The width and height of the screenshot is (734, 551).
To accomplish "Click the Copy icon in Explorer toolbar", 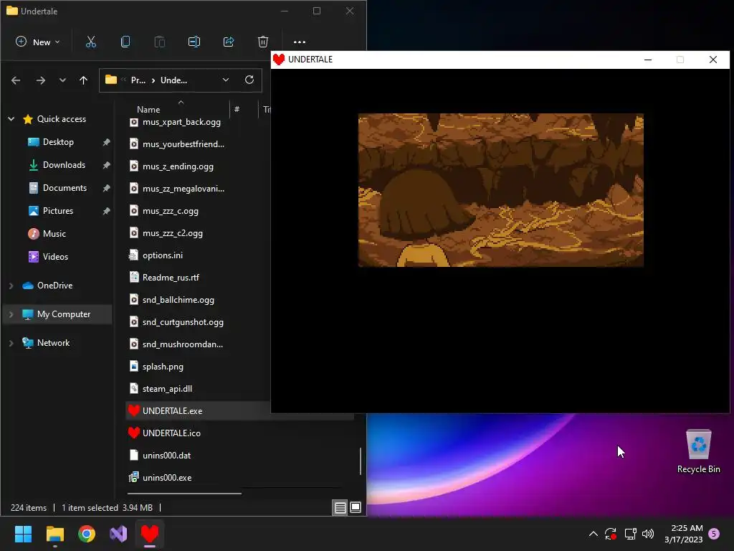I will tap(125, 42).
